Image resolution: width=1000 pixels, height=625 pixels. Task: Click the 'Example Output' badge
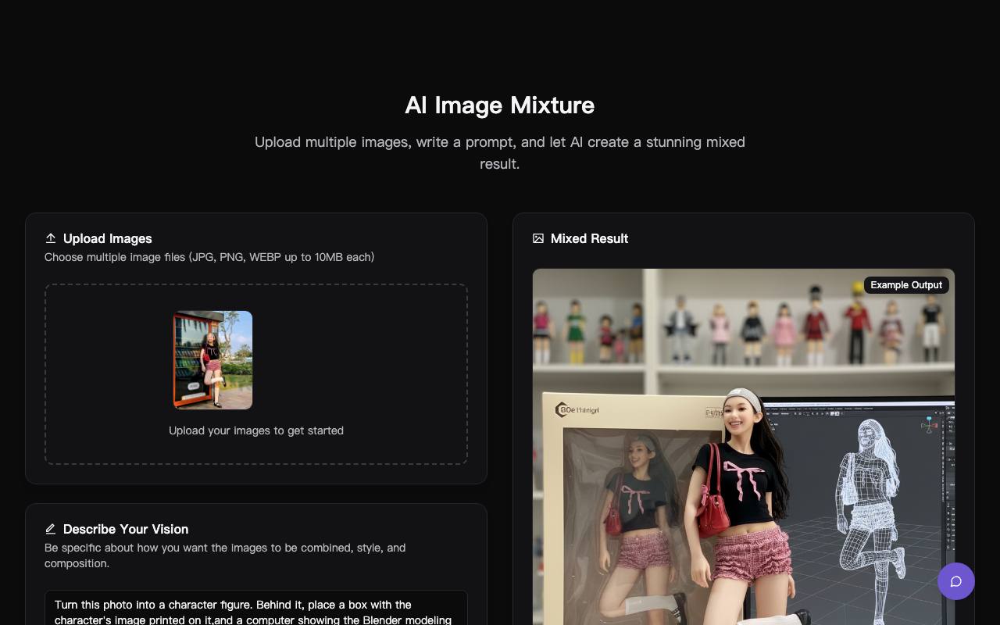(906, 285)
